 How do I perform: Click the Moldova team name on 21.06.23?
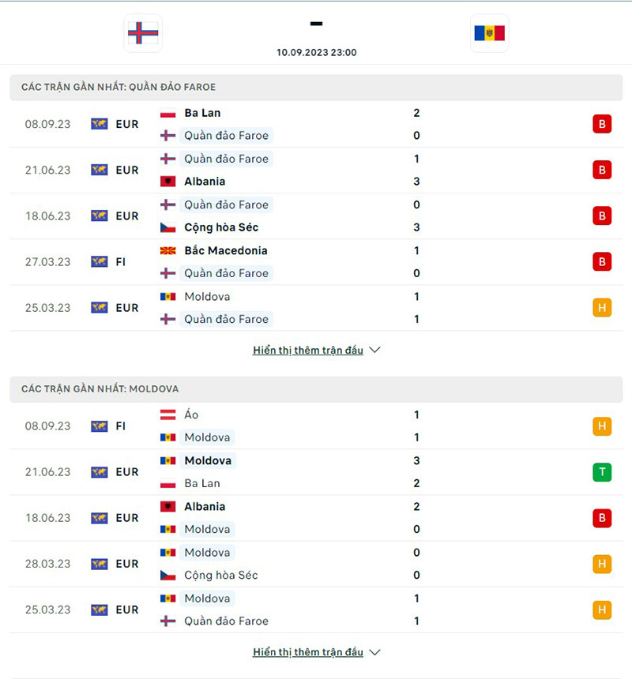[x=208, y=460]
